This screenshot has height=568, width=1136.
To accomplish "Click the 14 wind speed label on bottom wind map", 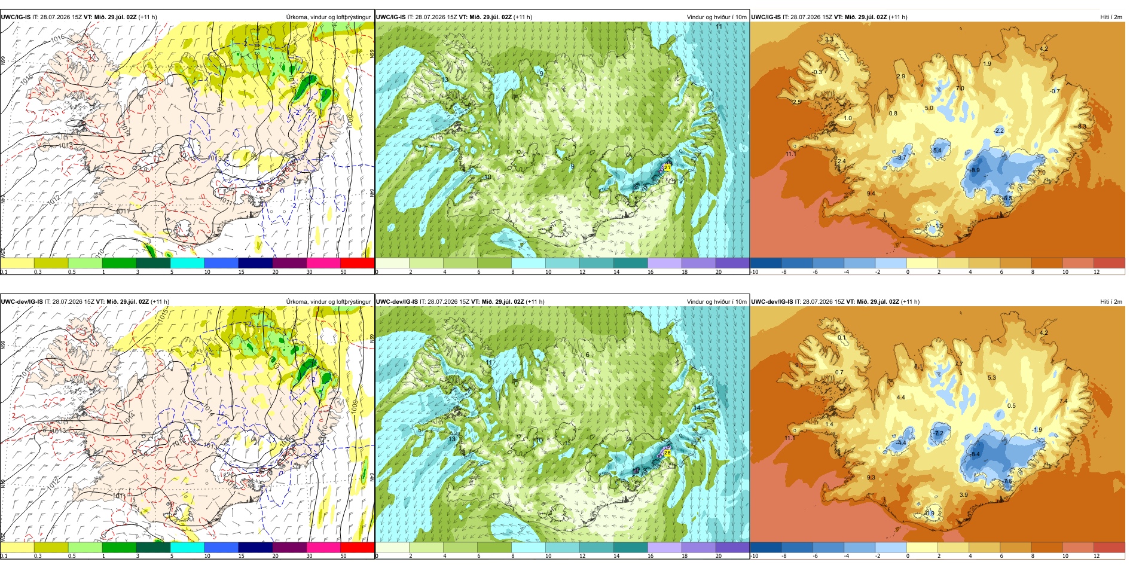I will (697, 408).
